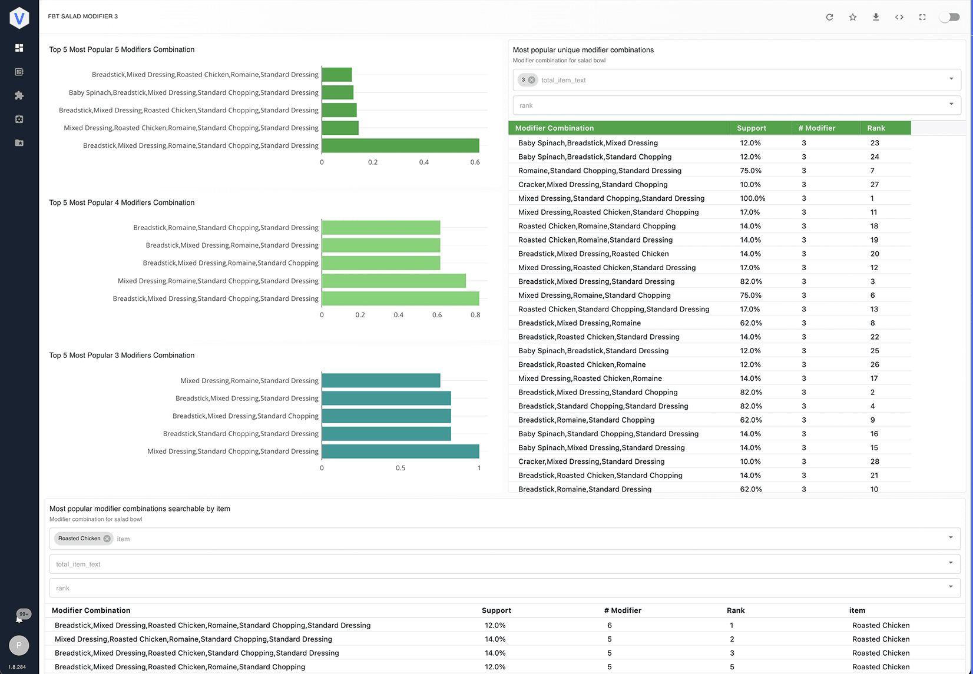Click row 'Breadstick,Roasted Chicken,Standard Chopping'
973x674 pixels.
tap(709, 476)
